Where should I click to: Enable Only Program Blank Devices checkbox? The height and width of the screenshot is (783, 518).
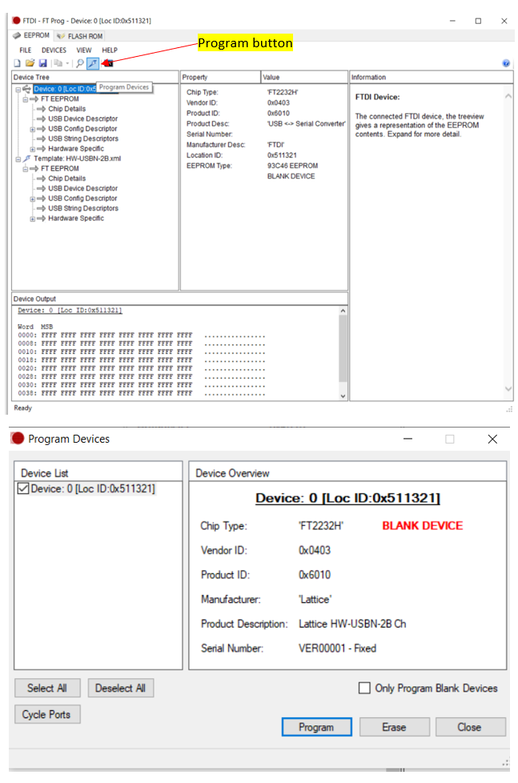pyautogui.click(x=364, y=688)
